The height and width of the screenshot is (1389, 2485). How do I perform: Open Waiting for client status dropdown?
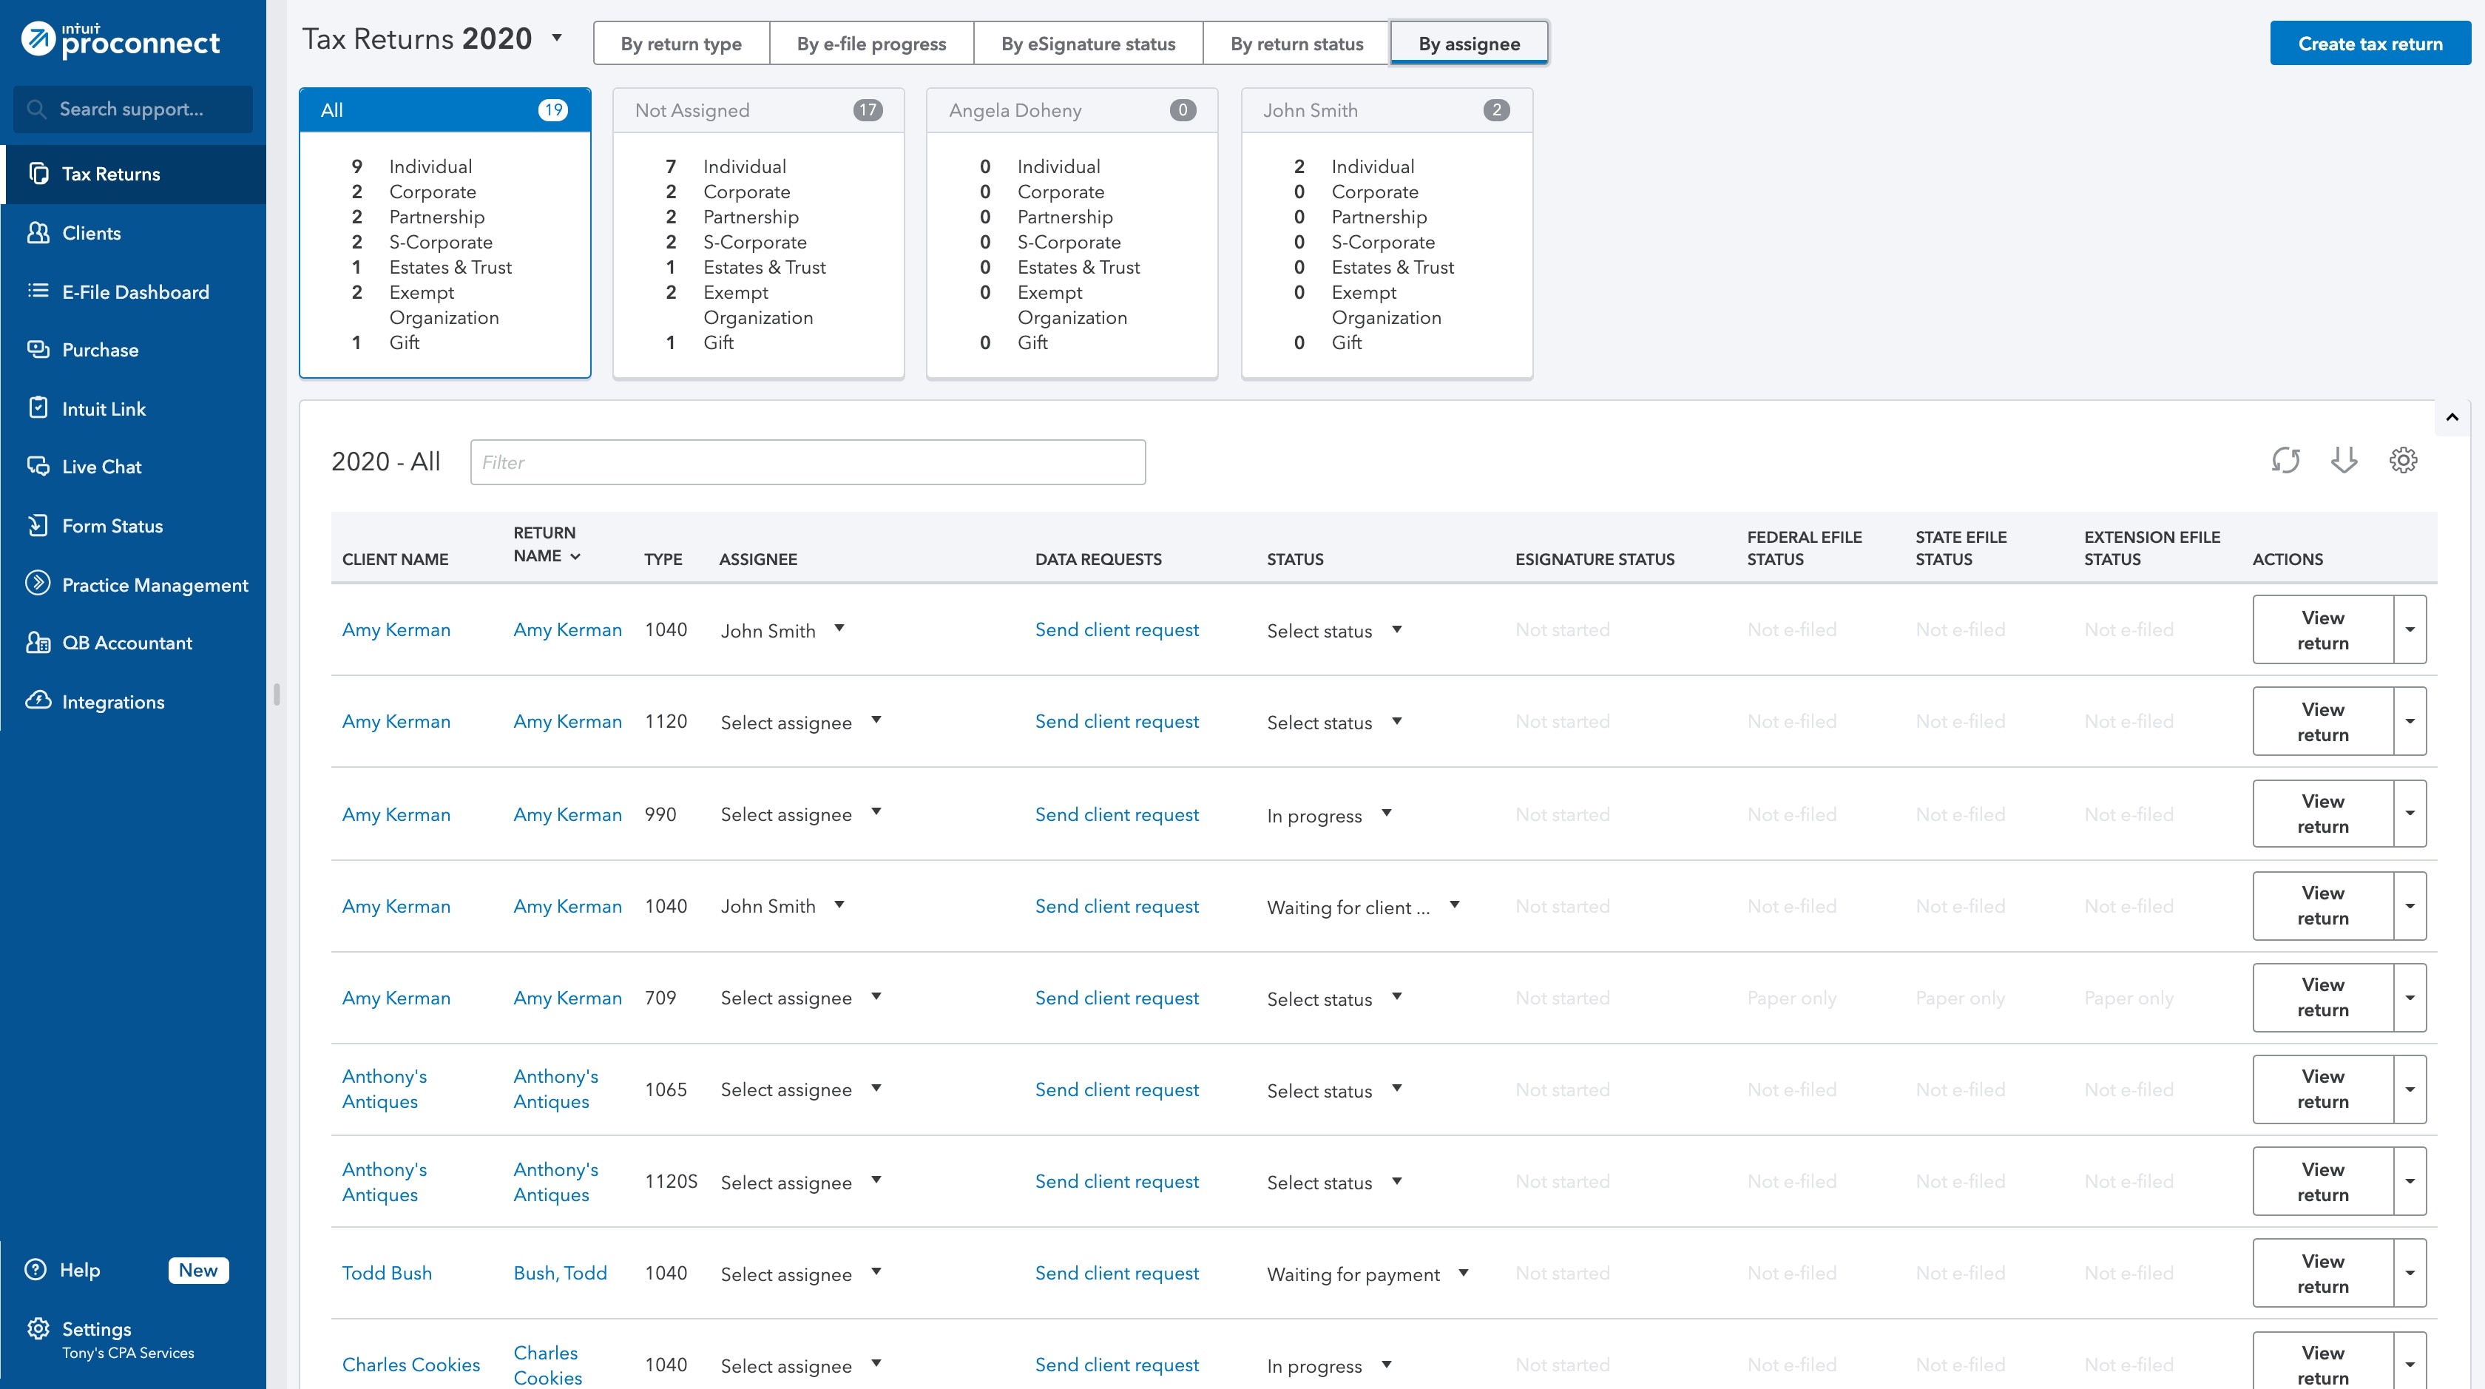pos(1363,907)
